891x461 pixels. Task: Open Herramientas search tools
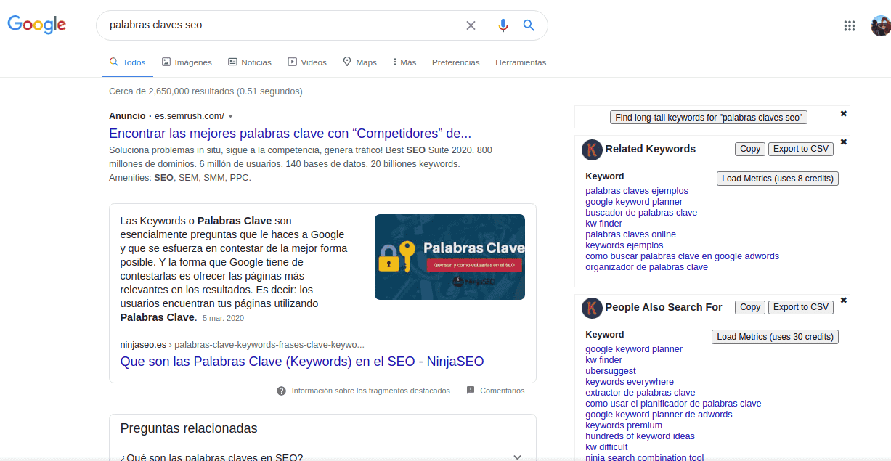521,62
